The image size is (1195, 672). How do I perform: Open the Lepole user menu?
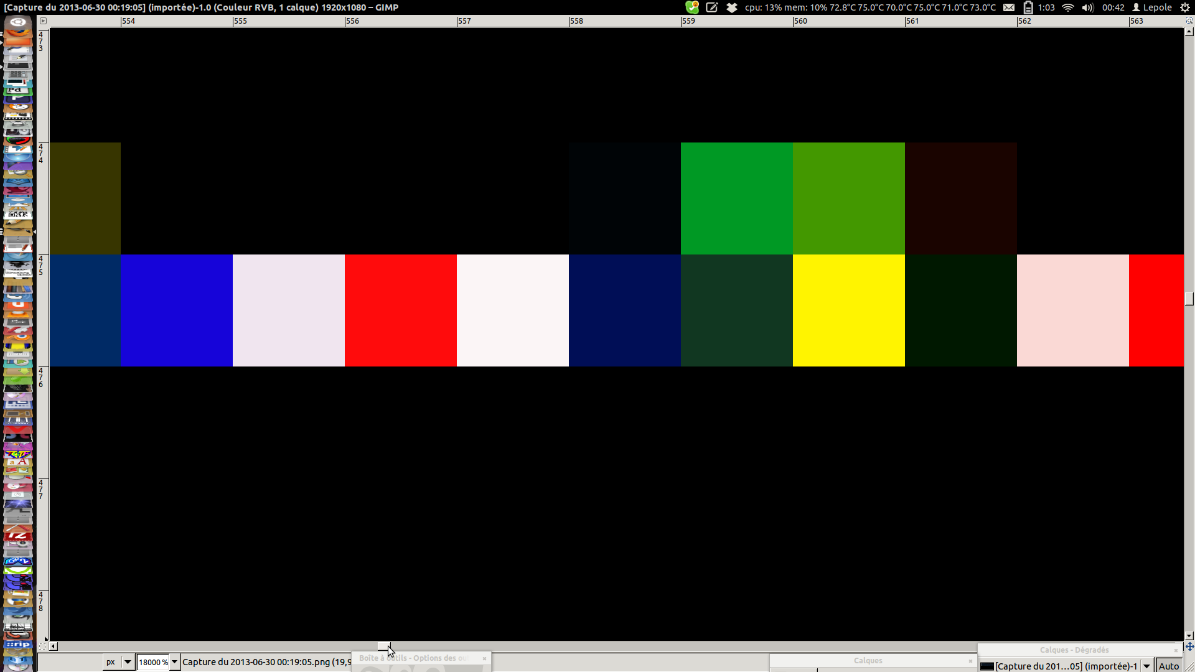click(1151, 7)
